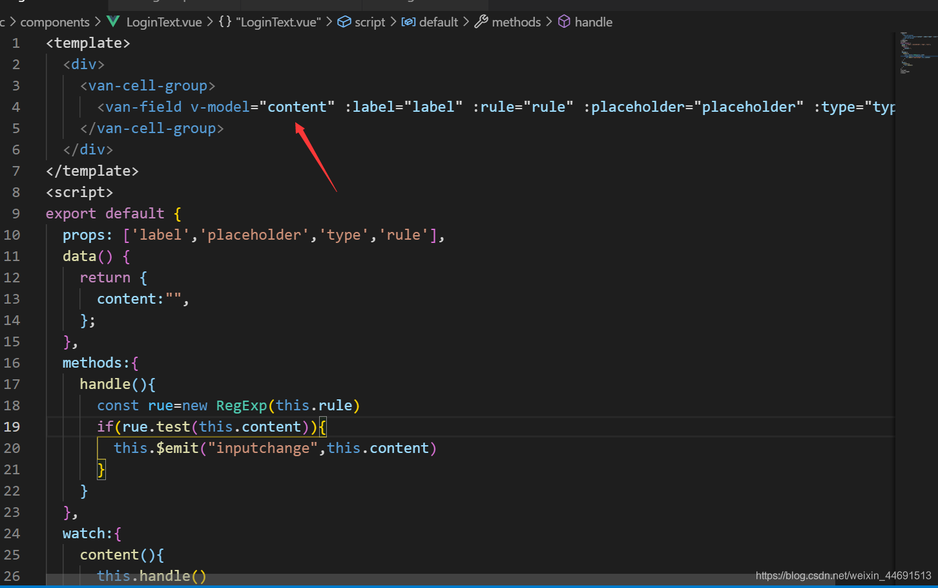Select the handle breadcrumb symbol

[x=593, y=22]
